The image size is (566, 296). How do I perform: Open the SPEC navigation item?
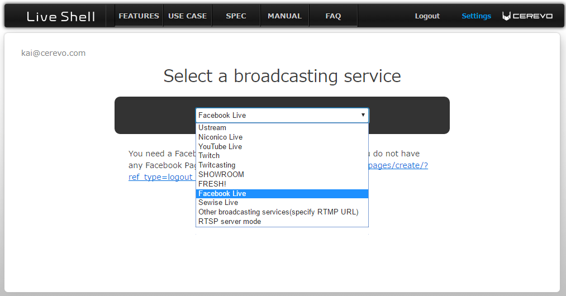click(236, 16)
